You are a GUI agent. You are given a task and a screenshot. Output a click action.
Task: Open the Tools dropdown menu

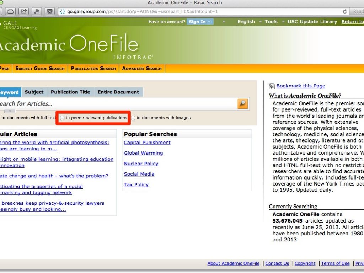(271, 22)
